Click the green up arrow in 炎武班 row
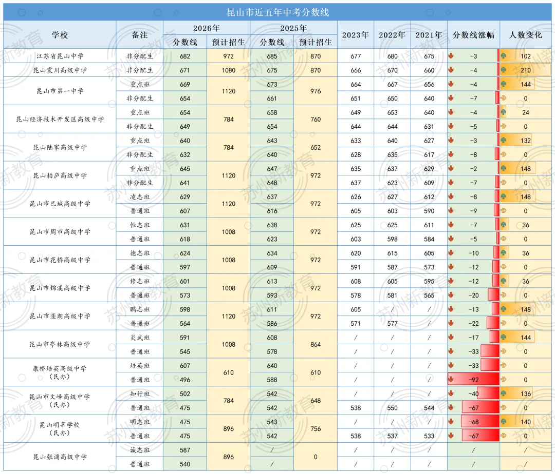Viewport: 555px width, 474px height. click(503, 337)
